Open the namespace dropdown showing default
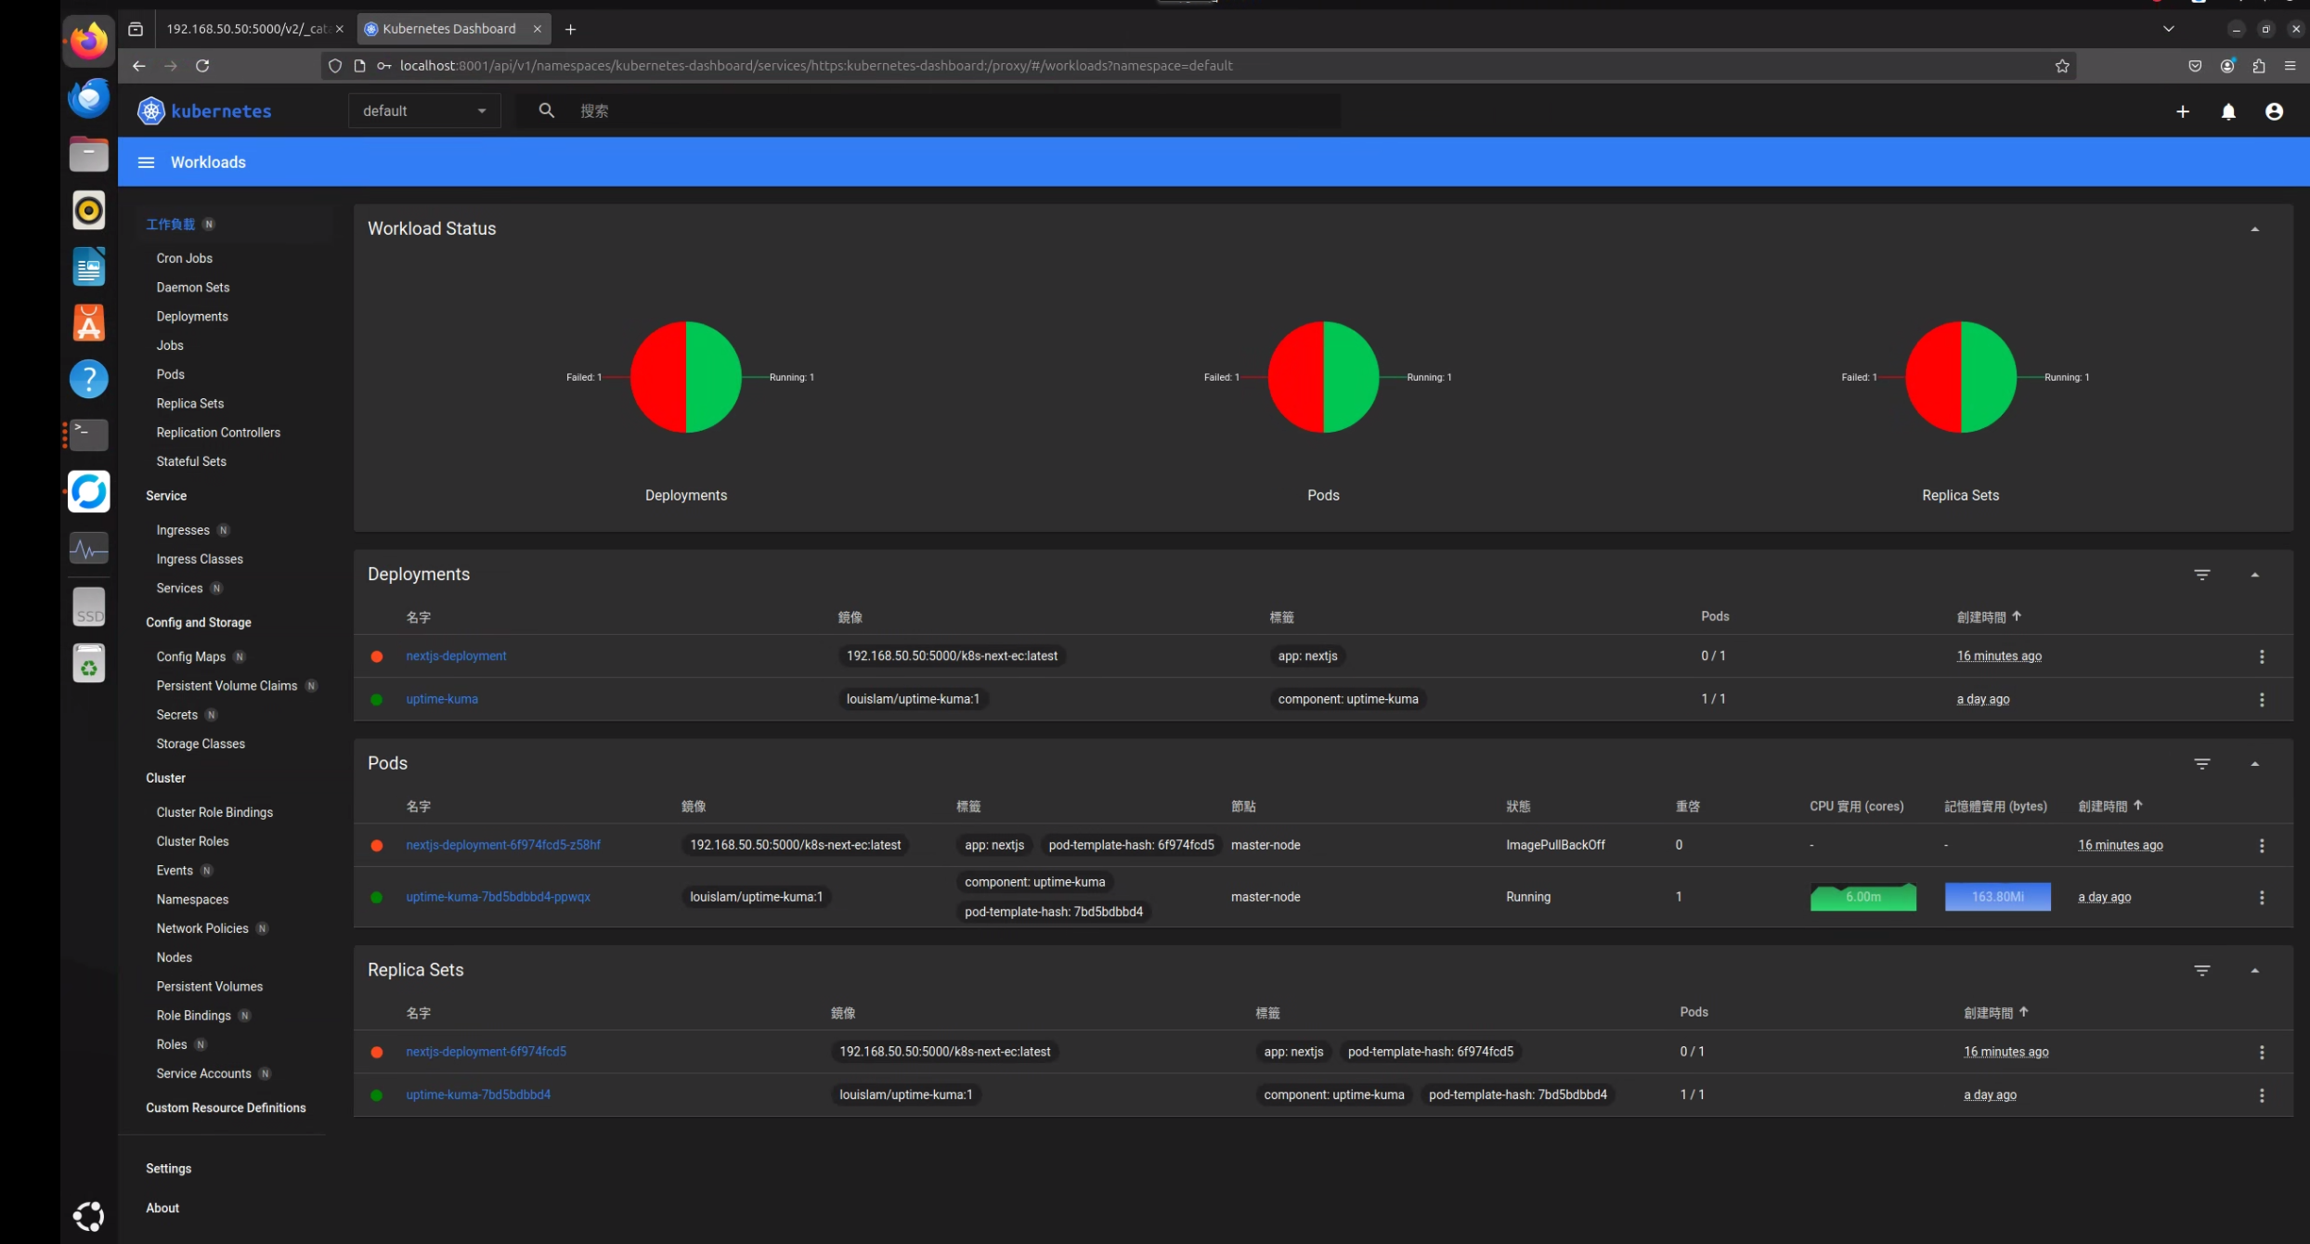The image size is (2310, 1244). [x=424, y=111]
